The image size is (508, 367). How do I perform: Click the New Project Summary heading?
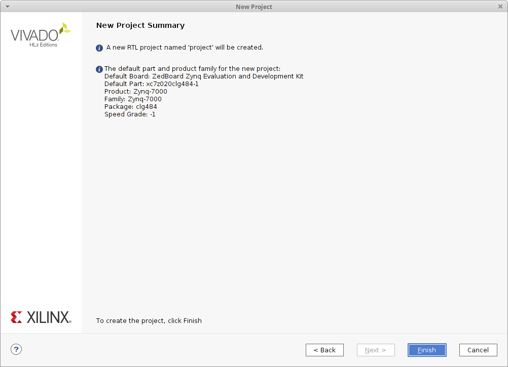pyautogui.click(x=140, y=25)
